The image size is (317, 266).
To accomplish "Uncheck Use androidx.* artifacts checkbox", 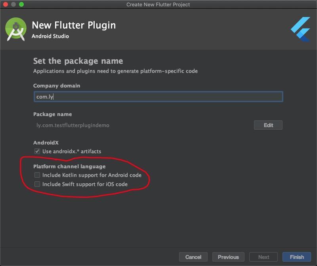I will pos(37,151).
